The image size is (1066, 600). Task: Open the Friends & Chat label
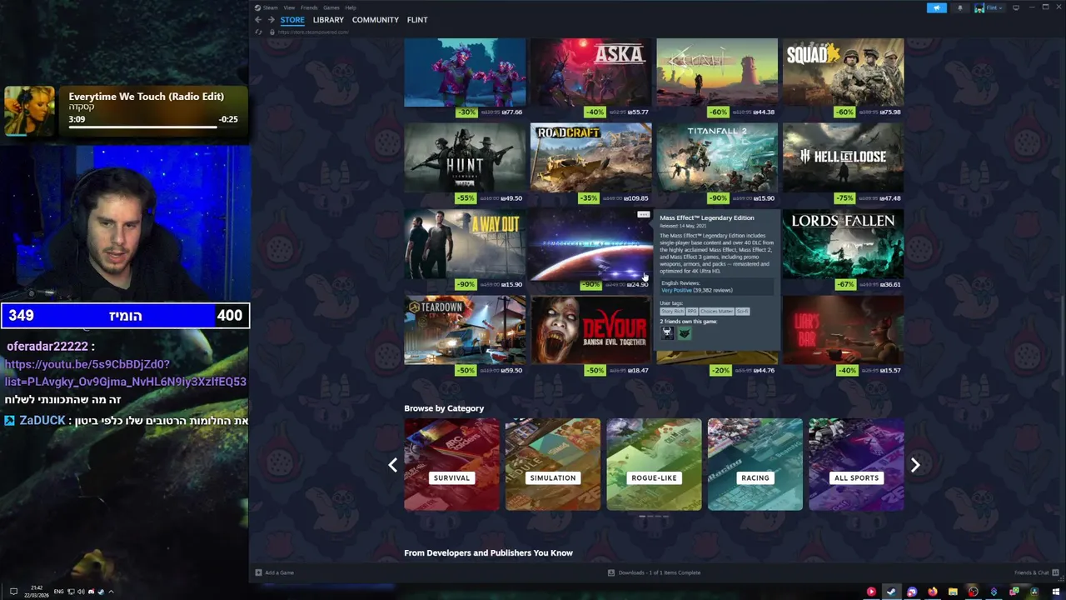pyautogui.click(x=1032, y=572)
